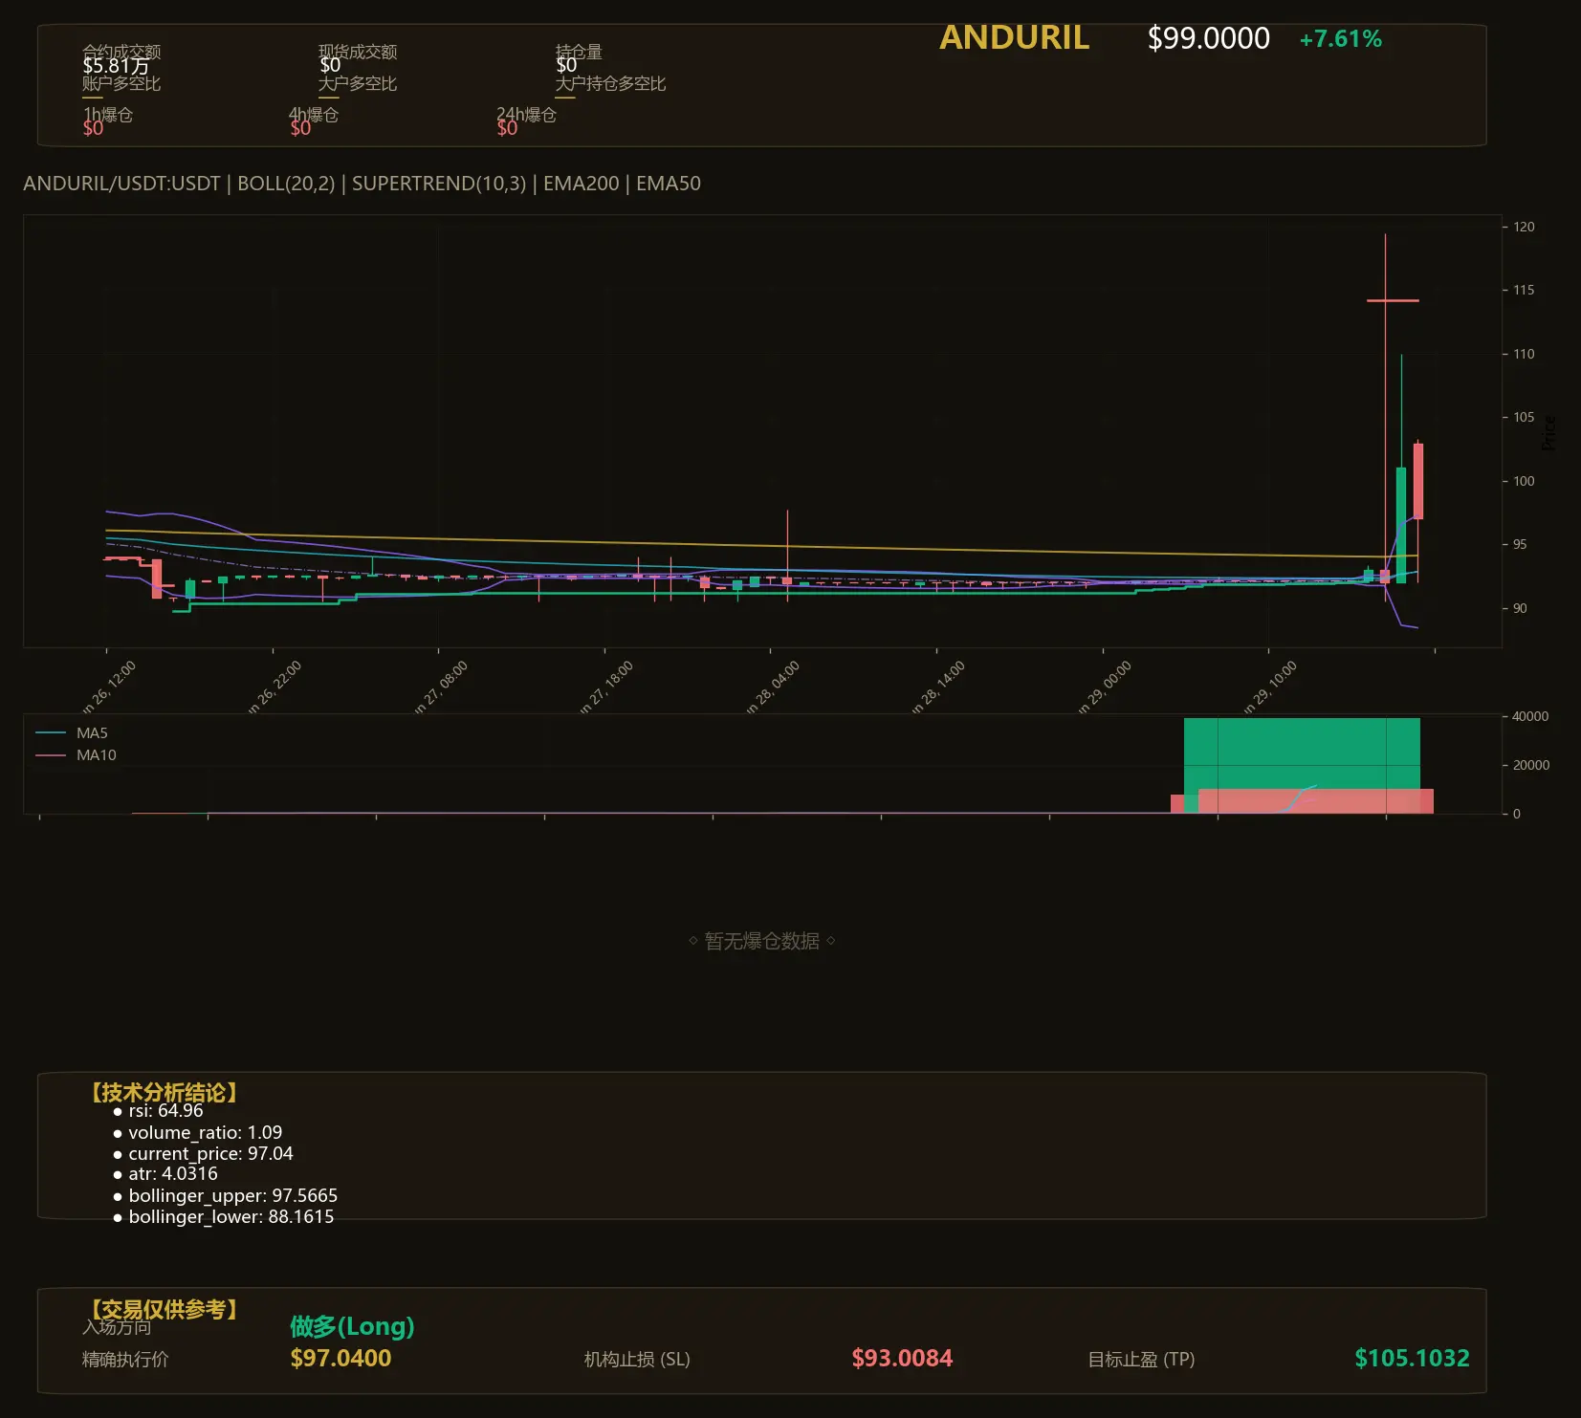Click the 做多(Long) direction value
This screenshot has height=1418, width=1581.
pyautogui.click(x=352, y=1326)
